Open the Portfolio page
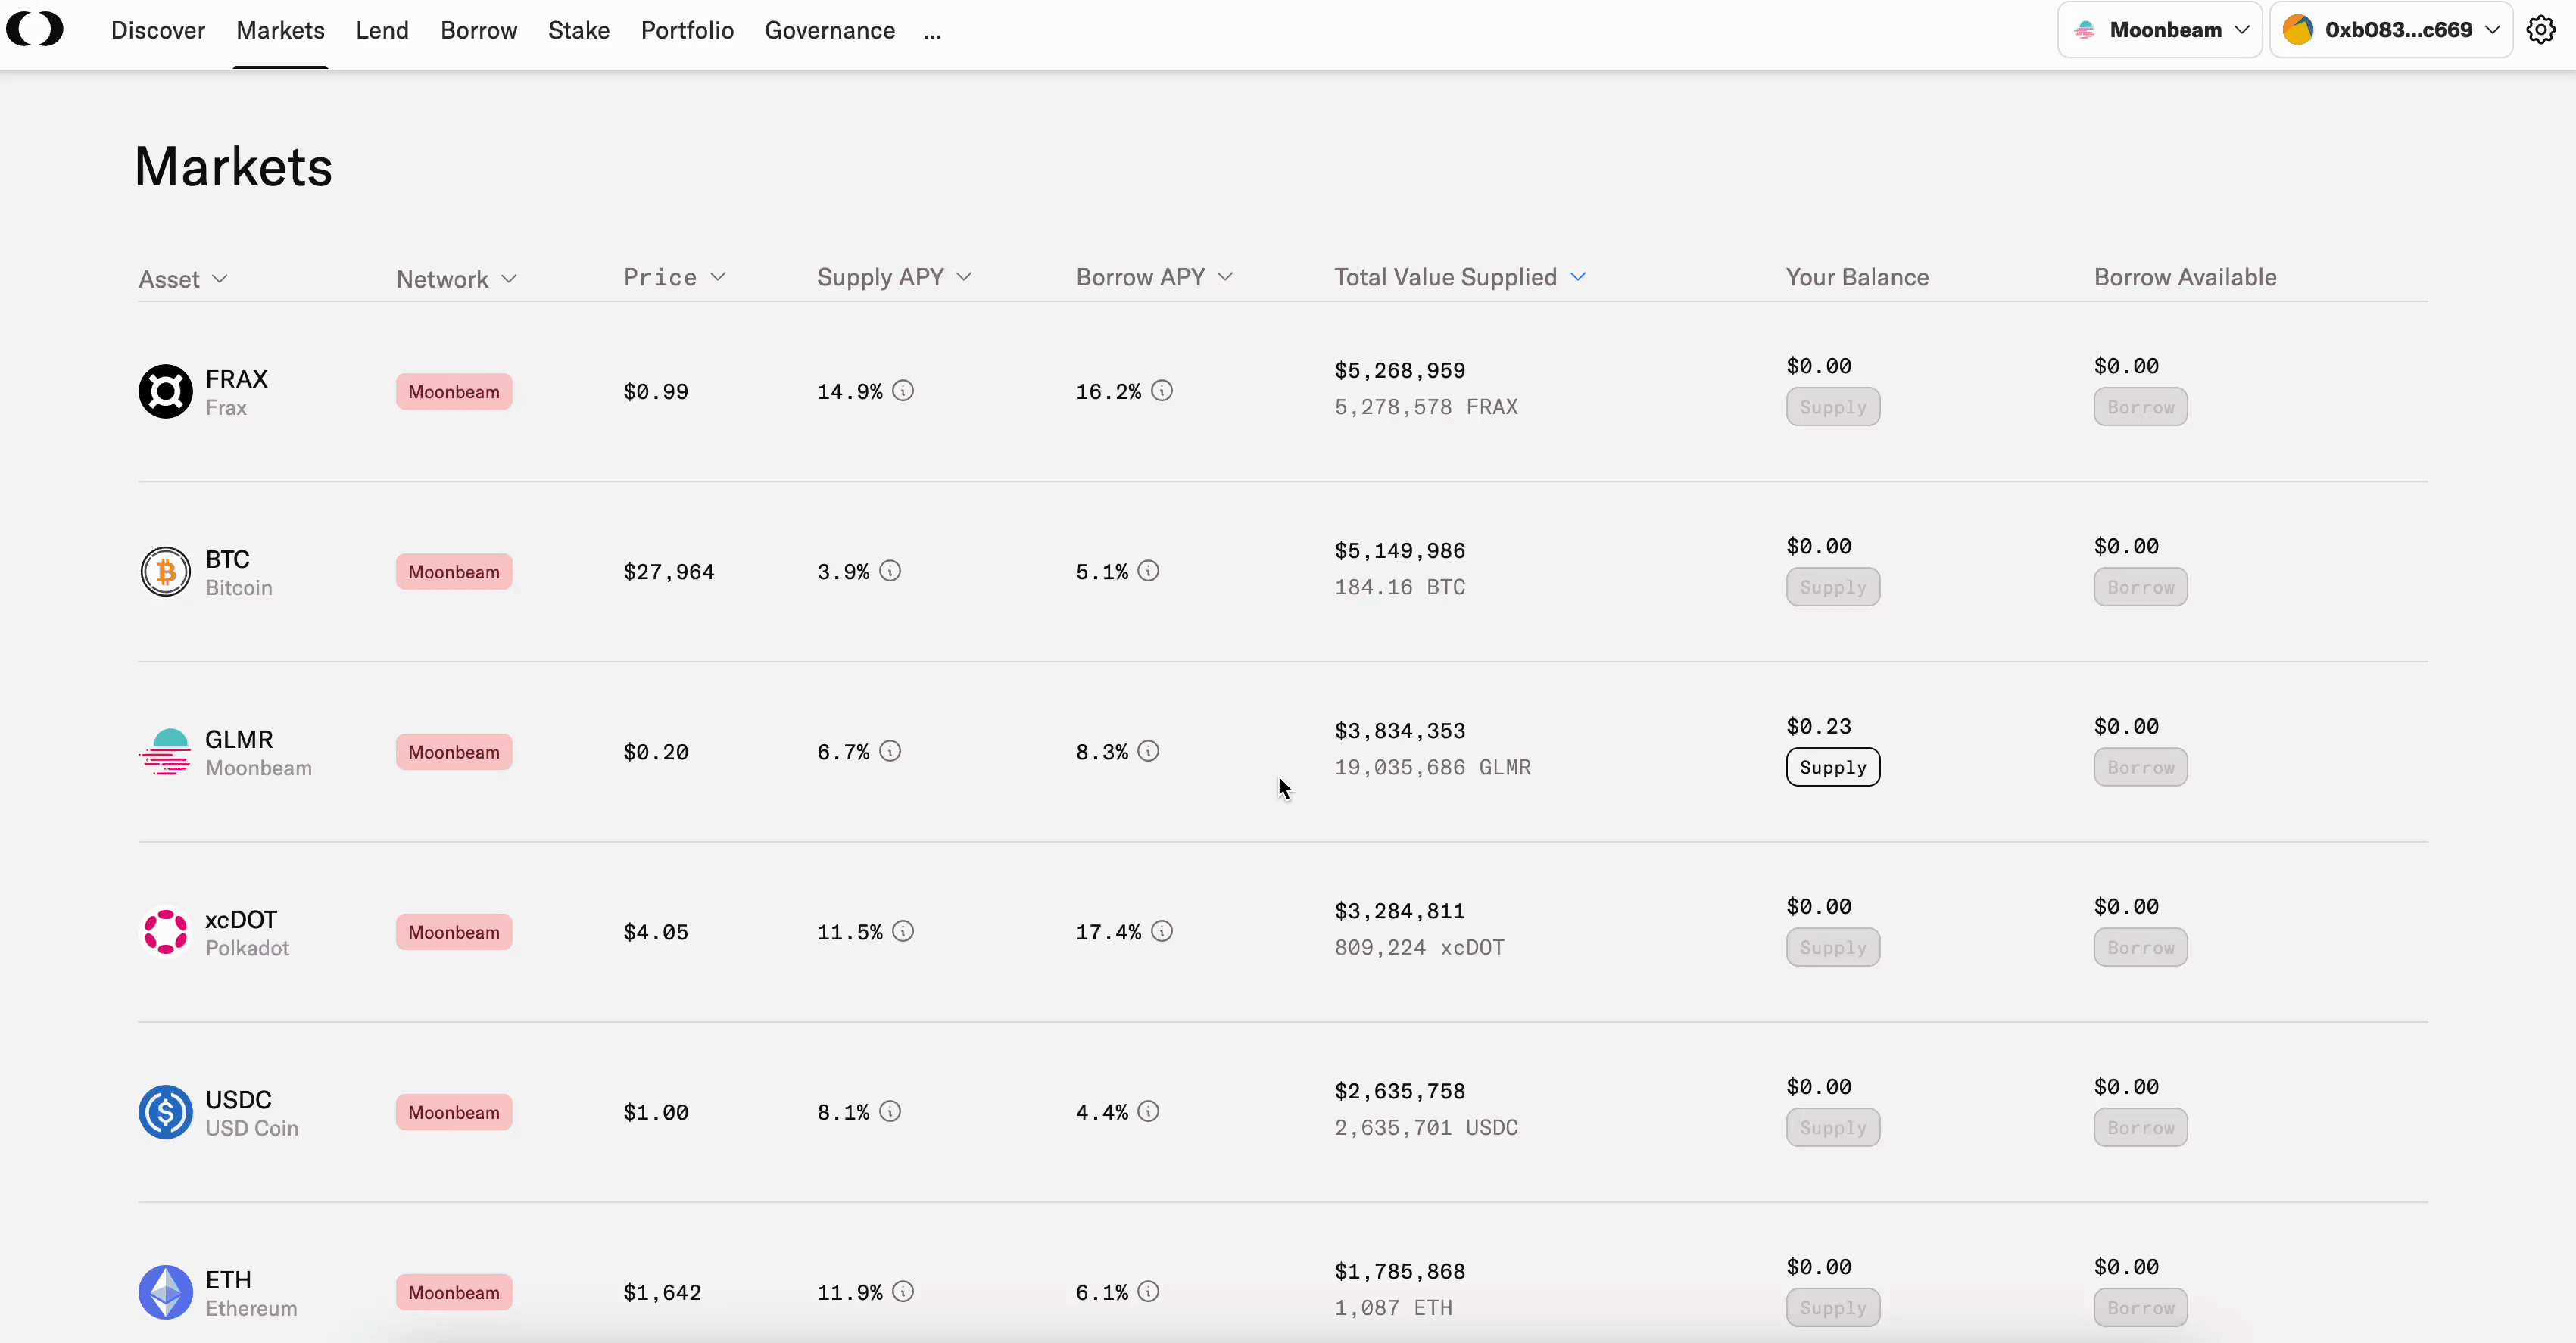The width and height of the screenshot is (2576, 1343). (x=687, y=30)
